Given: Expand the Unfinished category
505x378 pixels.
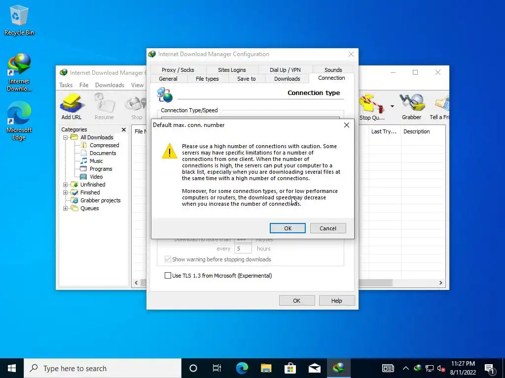Looking at the screenshot, I should (x=65, y=185).
